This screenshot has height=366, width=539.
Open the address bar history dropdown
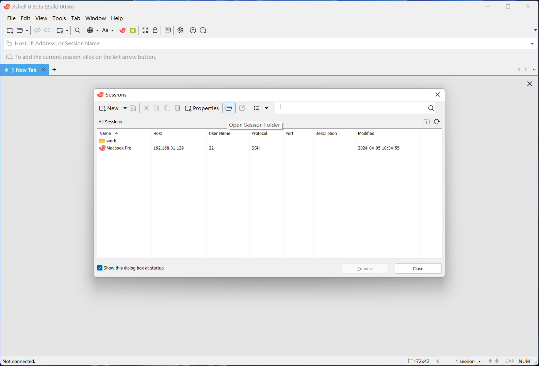click(x=532, y=43)
